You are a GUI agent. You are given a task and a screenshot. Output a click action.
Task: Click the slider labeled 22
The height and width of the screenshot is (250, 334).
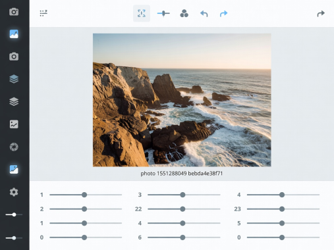(x=184, y=209)
